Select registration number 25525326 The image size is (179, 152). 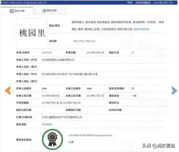pyautogui.click(x=47, y=53)
